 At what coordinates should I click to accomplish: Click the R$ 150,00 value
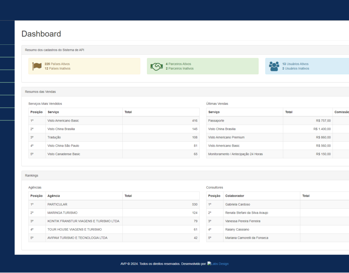tap(323, 154)
